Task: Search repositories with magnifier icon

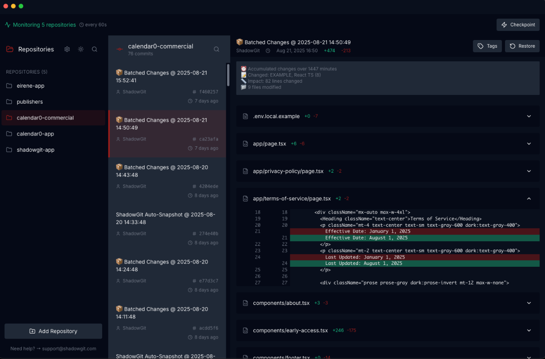Action: [94, 49]
